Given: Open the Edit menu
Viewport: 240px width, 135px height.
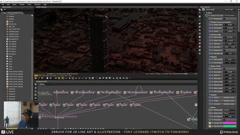Looking at the screenshot, I should coord(8,4).
